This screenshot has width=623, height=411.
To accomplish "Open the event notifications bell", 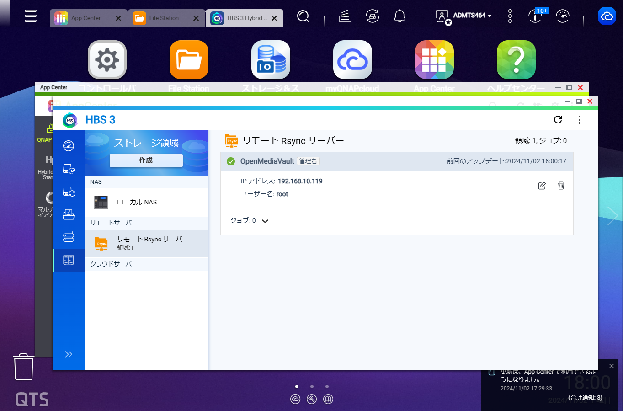I will tap(400, 16).
